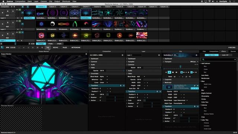Set clip playback to random mode
Viewport: 238px width, 134px height.
pos(176,72)
